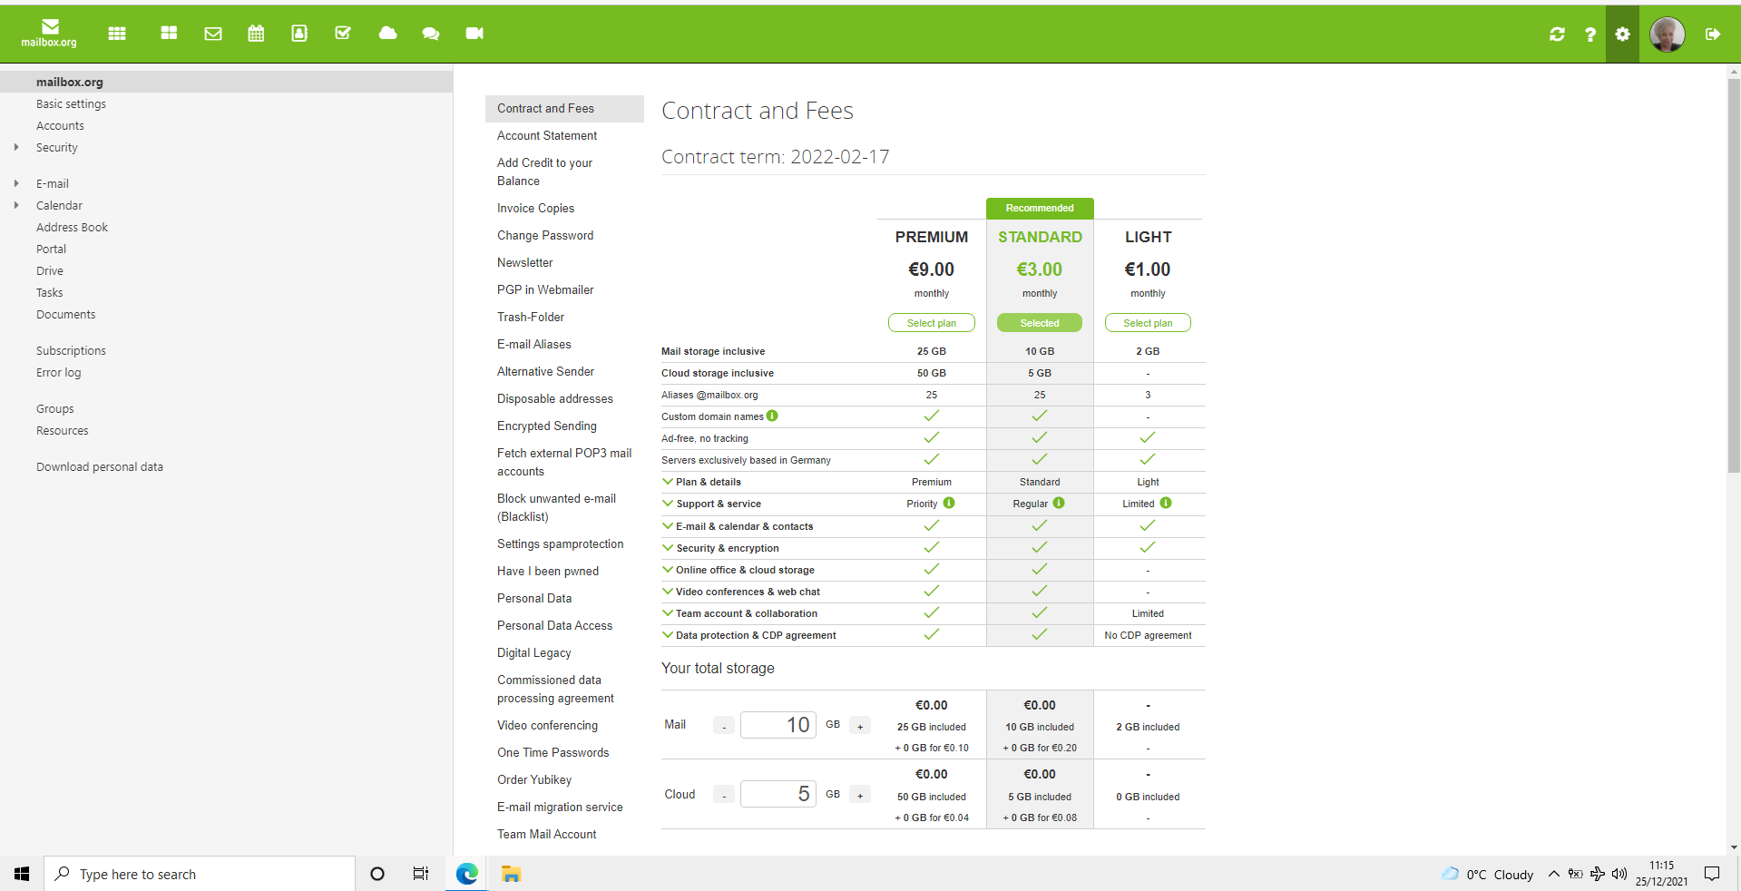Increase Mail storage with plus button
Viewport: 1741px width, 891px height.
click(860, 726)
